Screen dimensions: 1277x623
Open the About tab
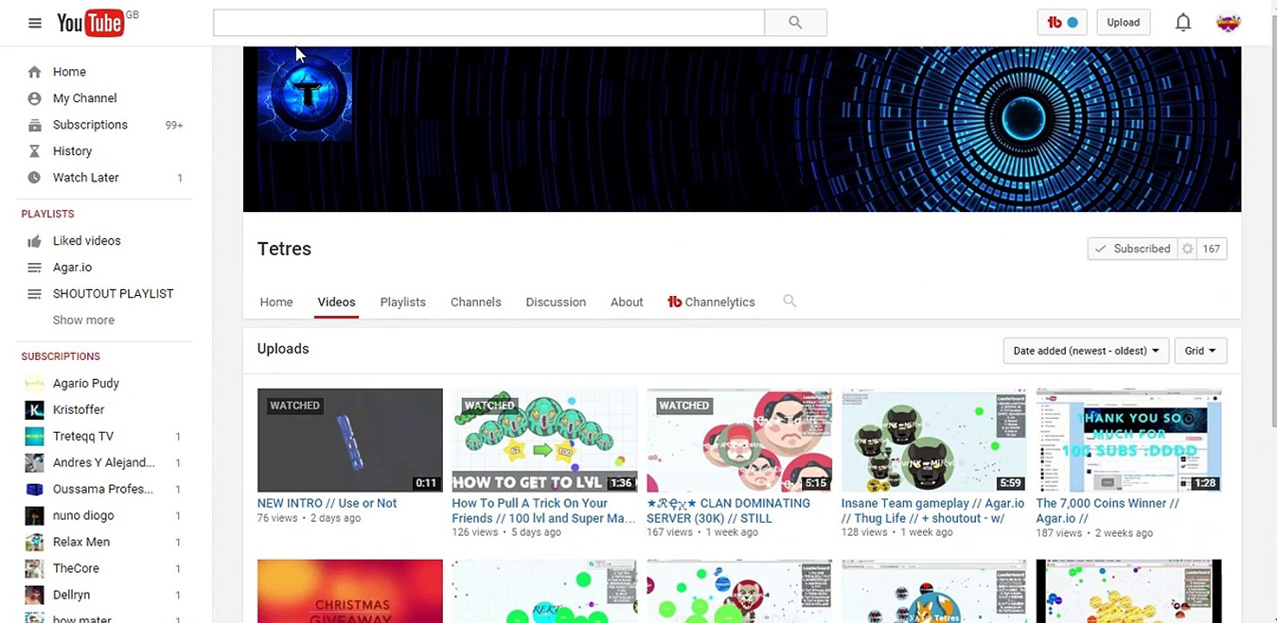[x=626, y=302]
